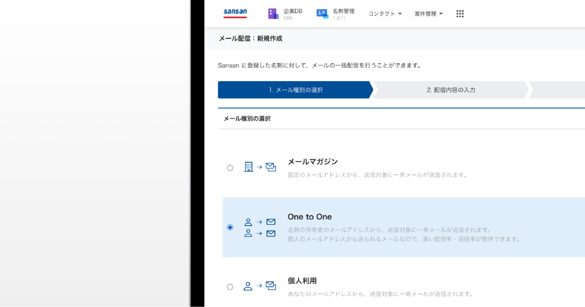Click the メールマガジン description text
Screen dimensions: 585x307
(378, 175)
